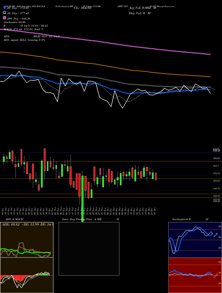Click the 'ADX signal: SELL Growing @ 3%' text
This screenshot has width=222, height=293.
(24, 40)
